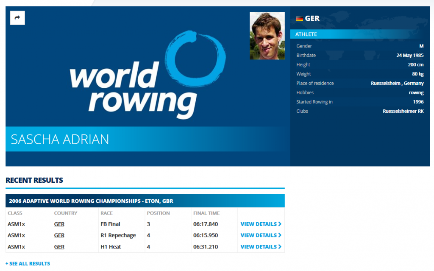Click the FINAL TIME column header
This screenshot has height=271, width=434.
coord(206,213)
